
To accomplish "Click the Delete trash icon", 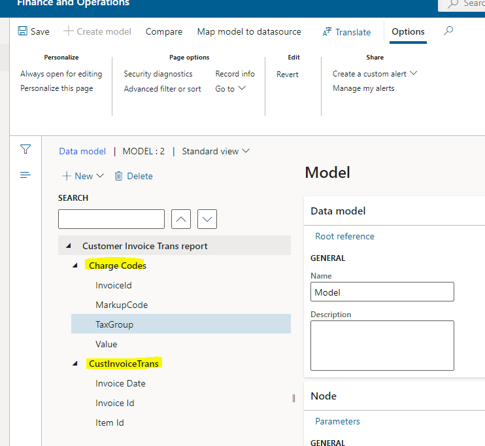I will point(118,176).
